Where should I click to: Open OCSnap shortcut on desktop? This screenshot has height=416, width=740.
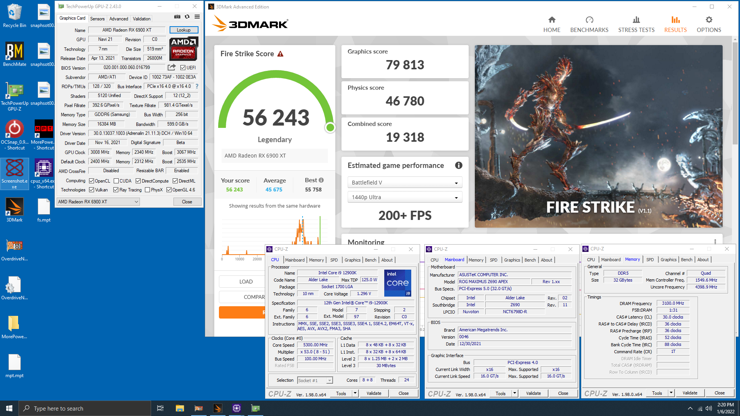click(14, 135)
